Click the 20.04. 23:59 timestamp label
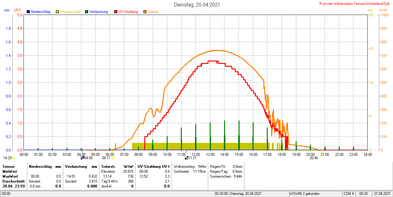Viewport: 393px width, 197px height. point(13,186)
